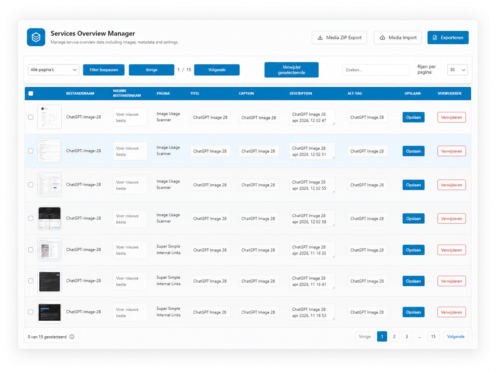
Task: Click Opslaan in the second row
Action: (413, 151)
